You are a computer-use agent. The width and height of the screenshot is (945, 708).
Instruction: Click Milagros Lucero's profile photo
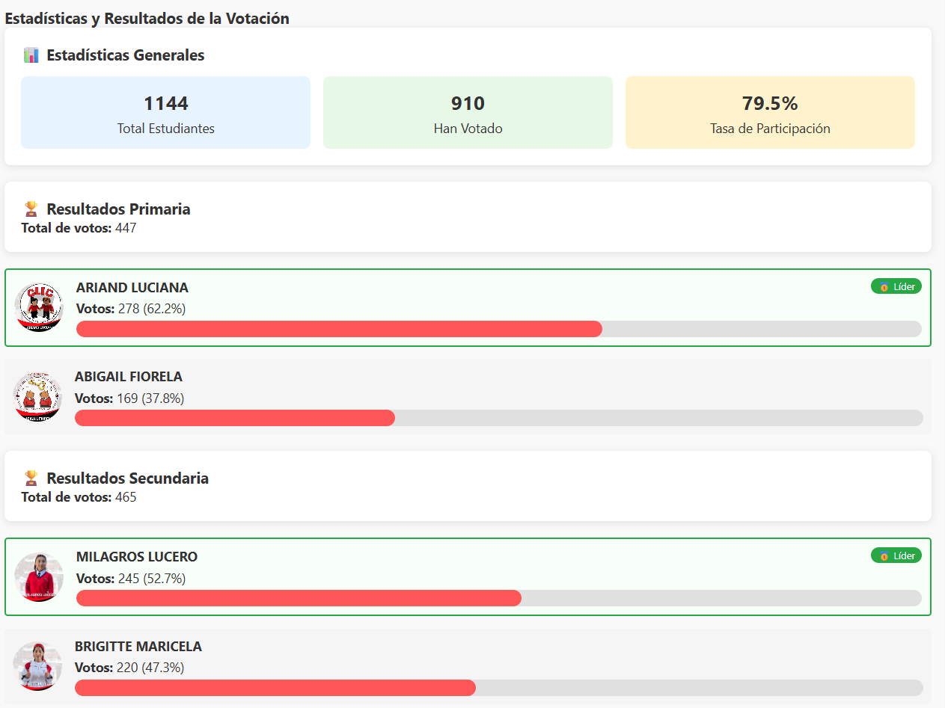[x=39, y=576]
